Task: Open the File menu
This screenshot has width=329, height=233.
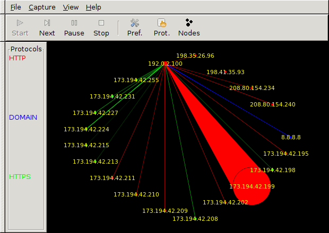Action: (16, 7)
